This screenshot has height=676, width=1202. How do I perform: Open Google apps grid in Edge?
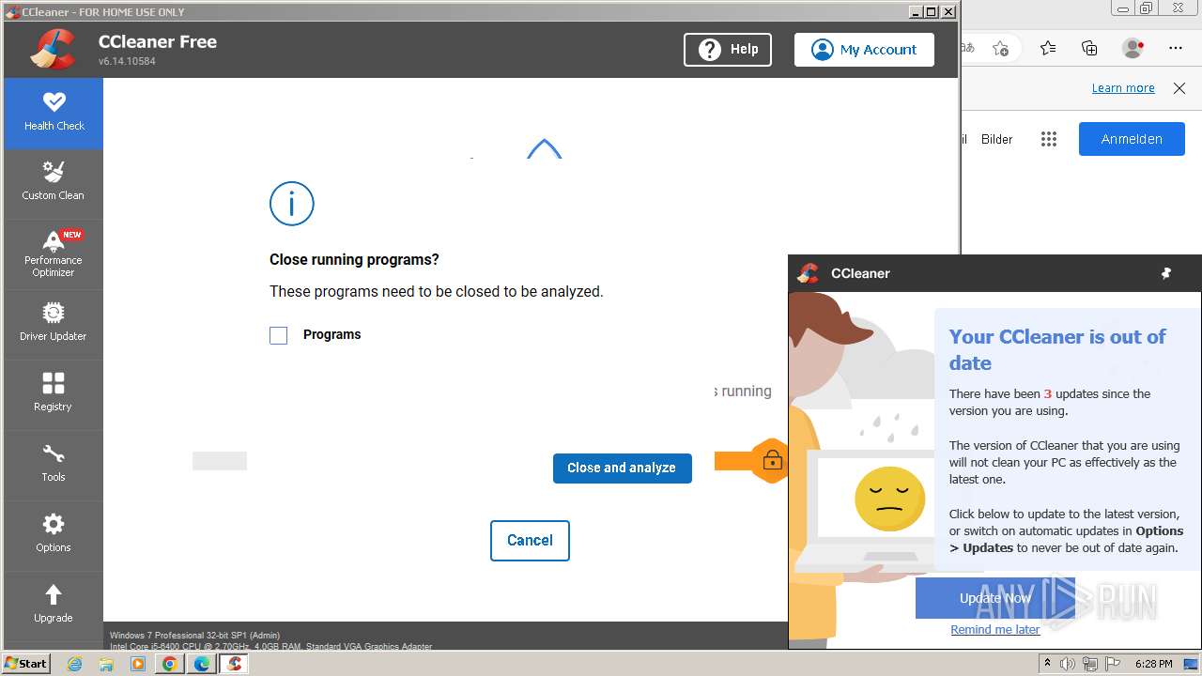pyautogui.click(x=1049, y=139)
